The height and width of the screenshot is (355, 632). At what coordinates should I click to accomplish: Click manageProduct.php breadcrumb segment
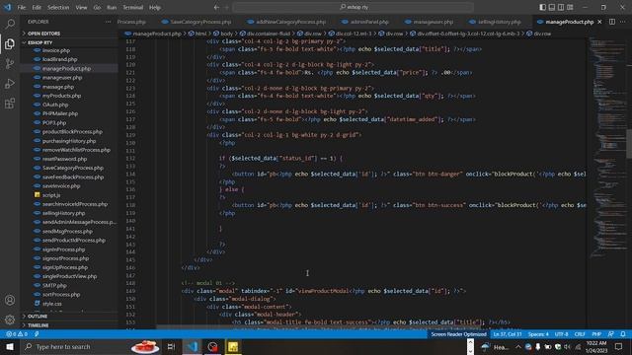point(153,34)
